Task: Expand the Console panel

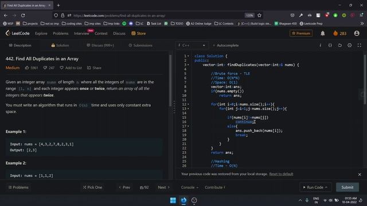Action: pyautogui.click(x=190, y=187)
